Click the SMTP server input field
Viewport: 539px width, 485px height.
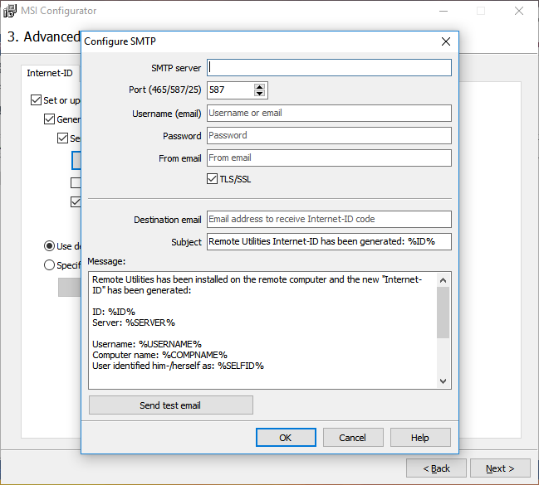[329, 68]
